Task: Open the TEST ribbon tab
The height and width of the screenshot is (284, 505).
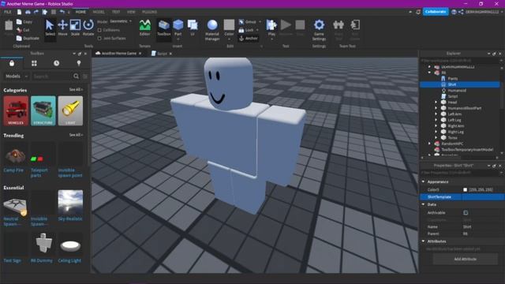Action: point(116,12)
